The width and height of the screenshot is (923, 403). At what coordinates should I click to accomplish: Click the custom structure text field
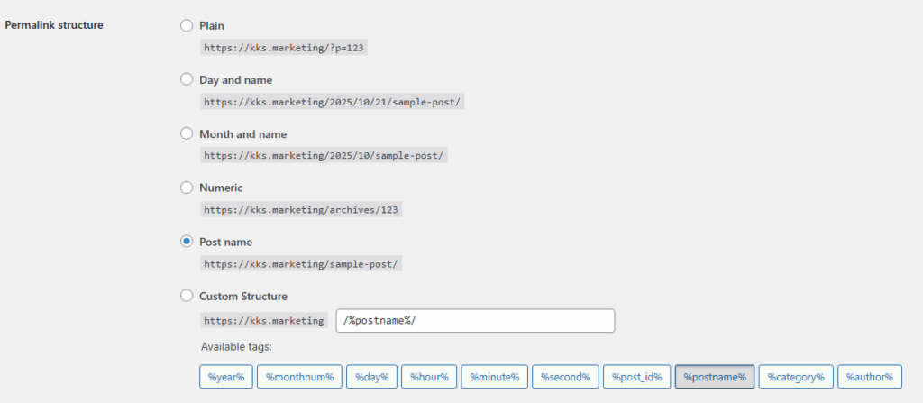[x=475, y=321]
